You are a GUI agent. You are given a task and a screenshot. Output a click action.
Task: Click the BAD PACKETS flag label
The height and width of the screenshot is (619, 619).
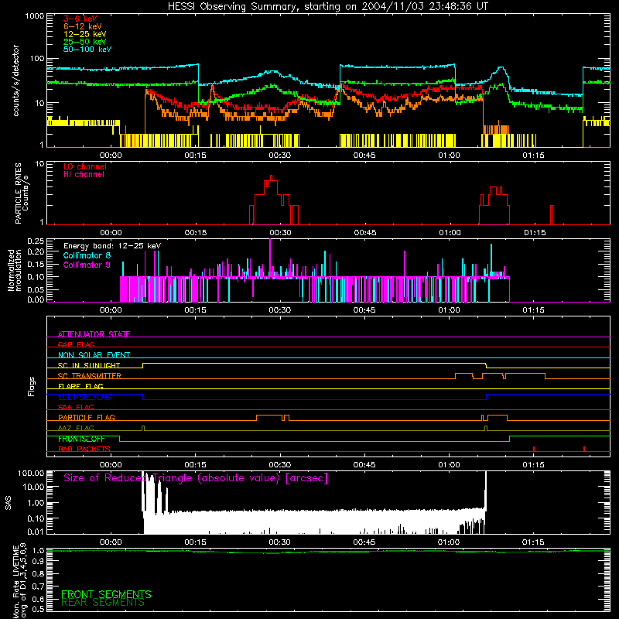click(x=84, y=449)
